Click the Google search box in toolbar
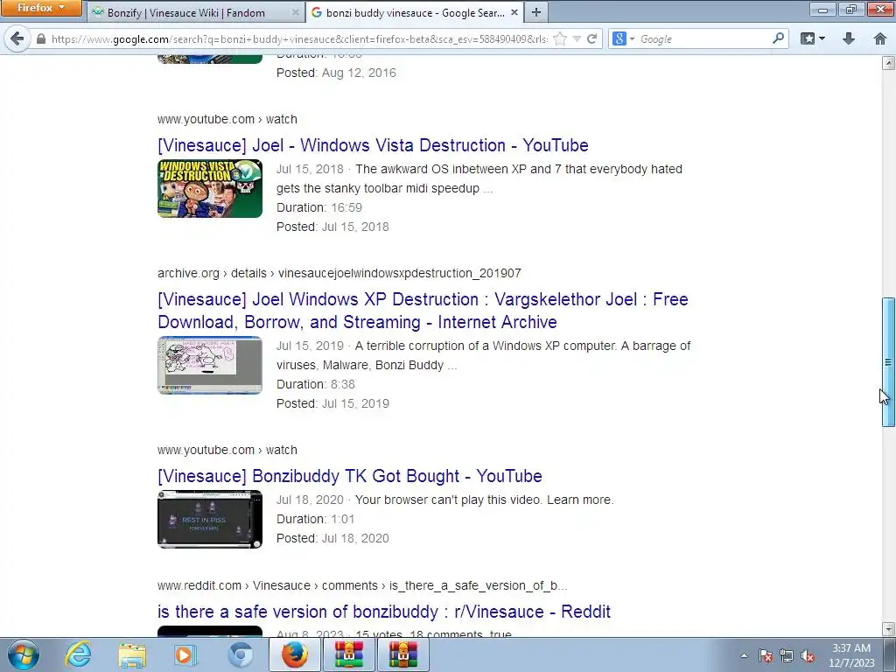Viewport: 896px width, 672px height. coord(703,38)
